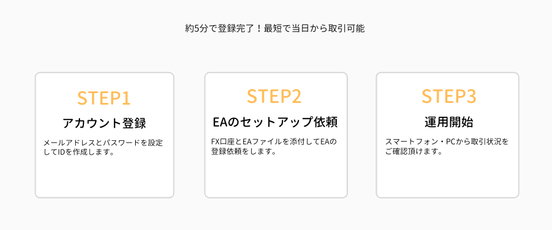
Task: Click the orange STEP3 heading
Action: pos(448,96)
